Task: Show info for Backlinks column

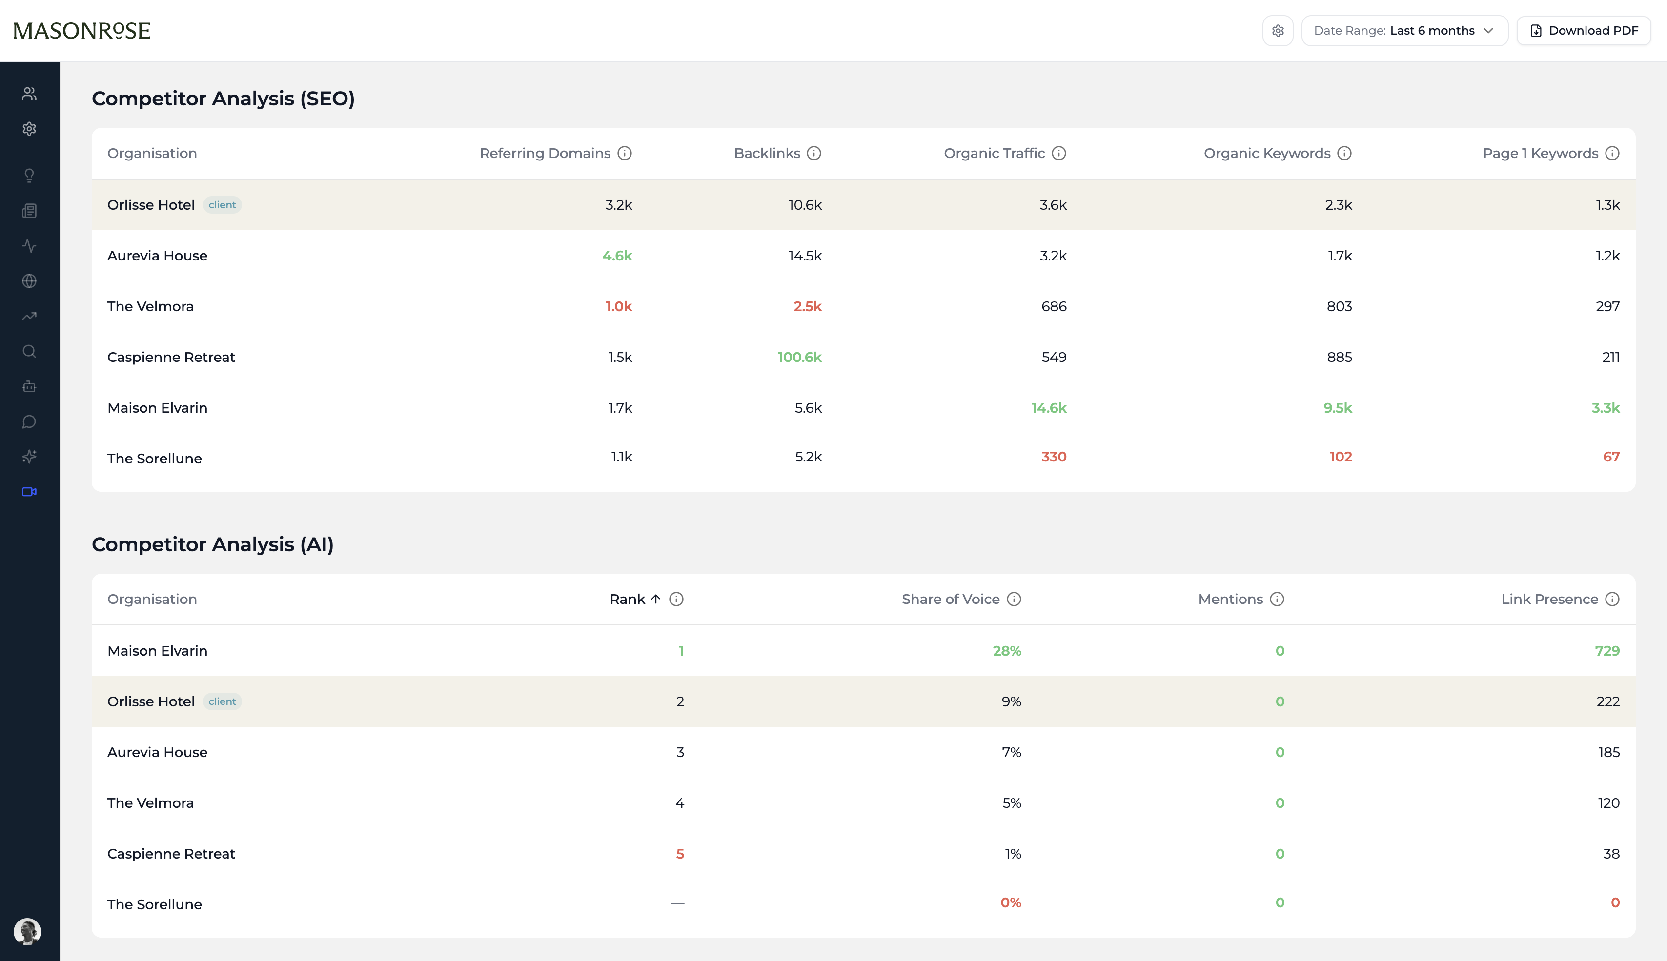Action: (x=814, y=153)
